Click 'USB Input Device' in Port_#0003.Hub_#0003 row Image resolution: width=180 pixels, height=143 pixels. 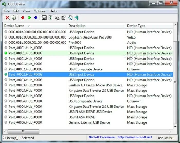(x=81, y=80)
